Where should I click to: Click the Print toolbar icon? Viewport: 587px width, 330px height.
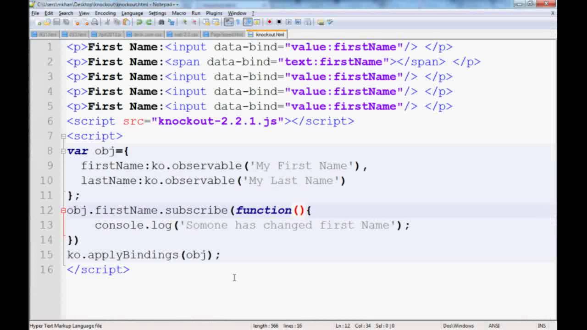[95, 22]
